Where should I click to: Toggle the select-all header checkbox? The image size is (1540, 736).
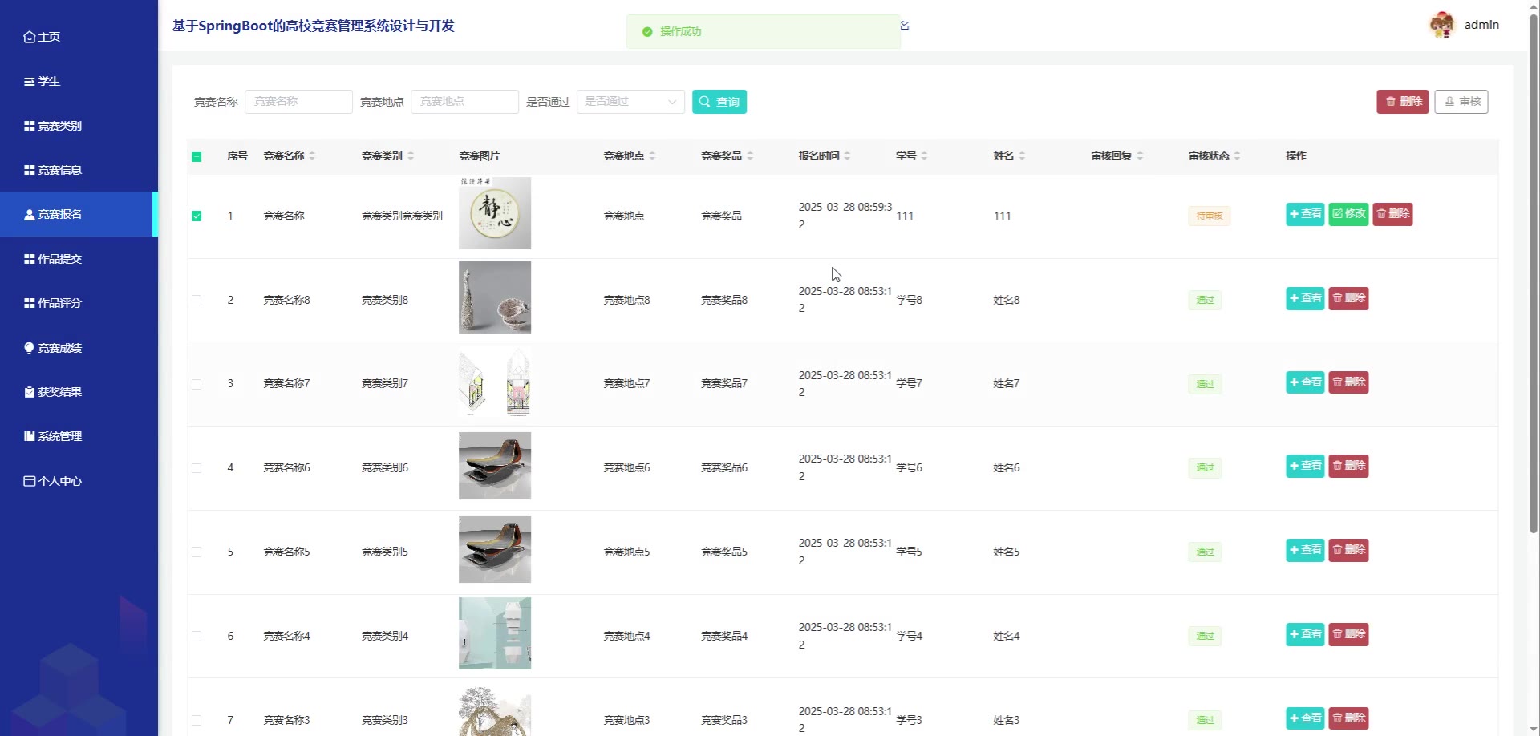(x=197, y=156)
